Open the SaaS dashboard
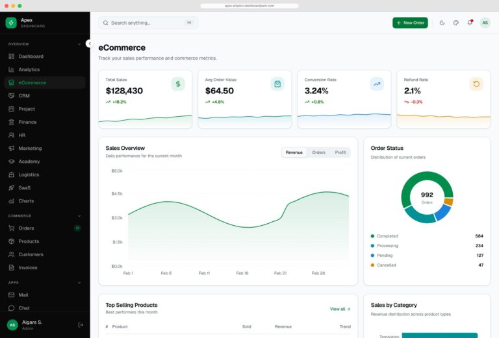The width and height of the screenshot is (499, 338). click(x=45, y=187)
